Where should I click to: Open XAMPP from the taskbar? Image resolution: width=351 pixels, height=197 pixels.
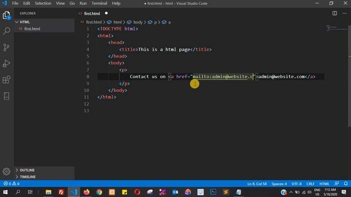pos(112,192)
